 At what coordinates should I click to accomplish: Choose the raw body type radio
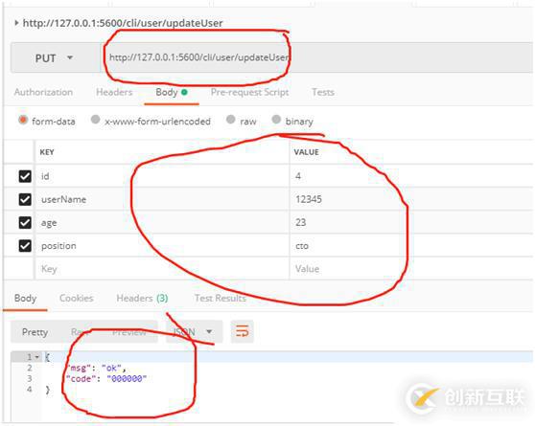(231, 120)
